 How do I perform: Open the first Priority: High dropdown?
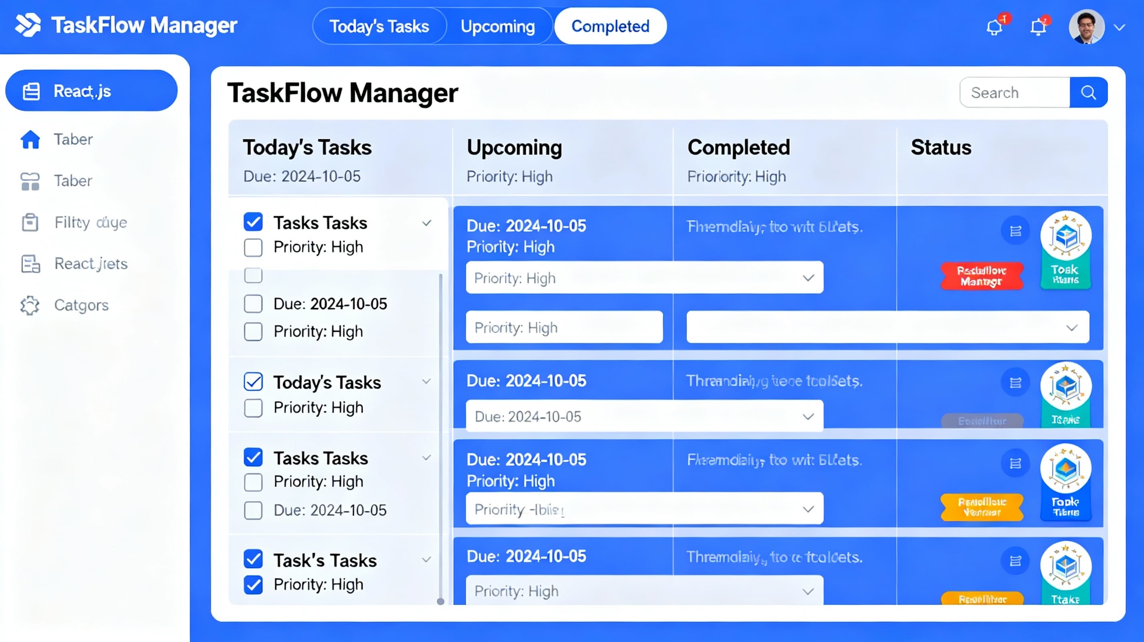(644, 278)
